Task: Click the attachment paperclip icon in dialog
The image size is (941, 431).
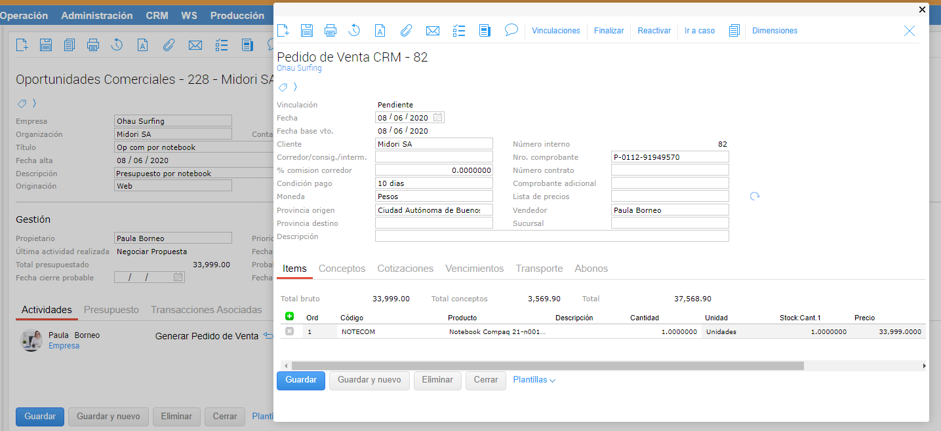Action: tap(406, 30)
